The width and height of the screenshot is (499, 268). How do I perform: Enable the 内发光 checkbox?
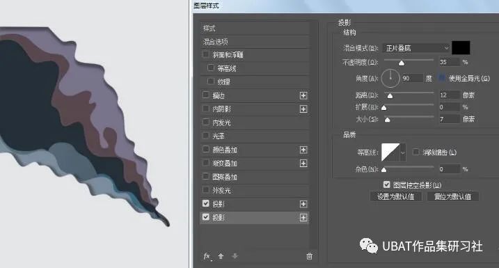click(x=206, y=123)
